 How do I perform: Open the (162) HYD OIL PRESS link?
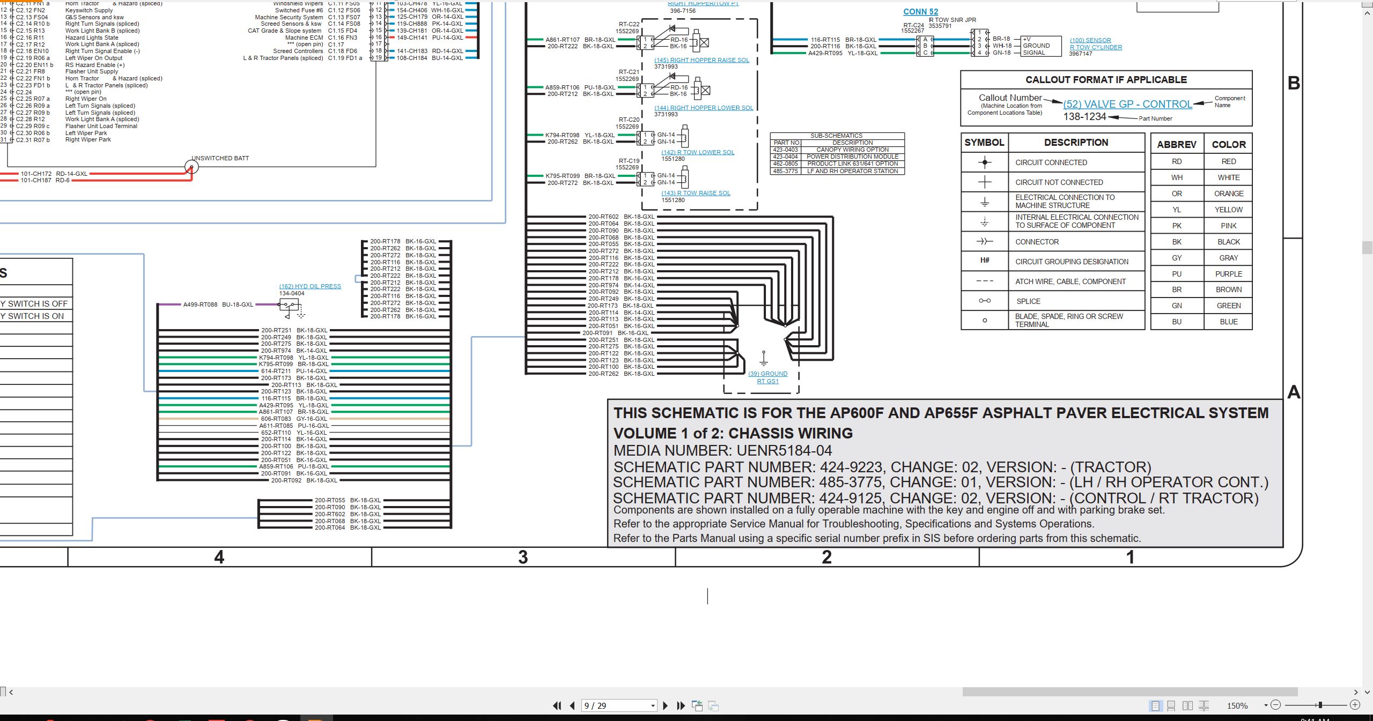tap(310, 286)
